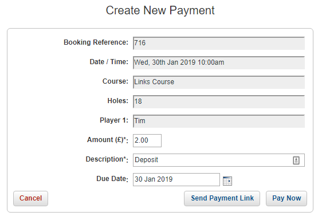Click the Course label text
This screenshot has height=216, width=318.
(115, 81)
